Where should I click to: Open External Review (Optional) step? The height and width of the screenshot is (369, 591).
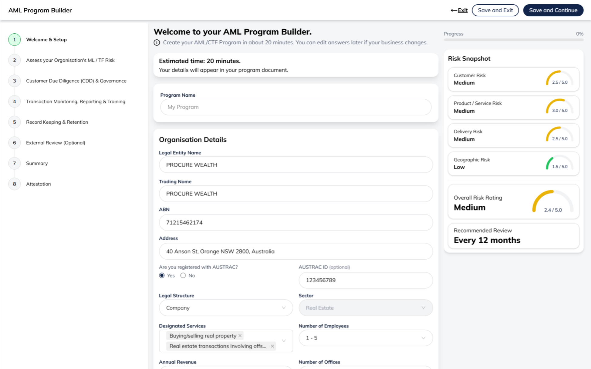tap(56, 143)
